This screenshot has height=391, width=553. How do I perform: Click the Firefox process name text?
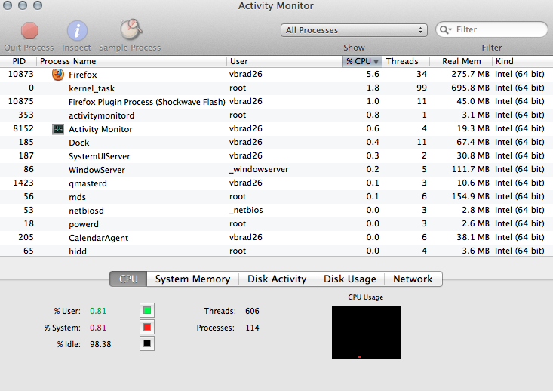pyautogui.click(x=82, y=75)
